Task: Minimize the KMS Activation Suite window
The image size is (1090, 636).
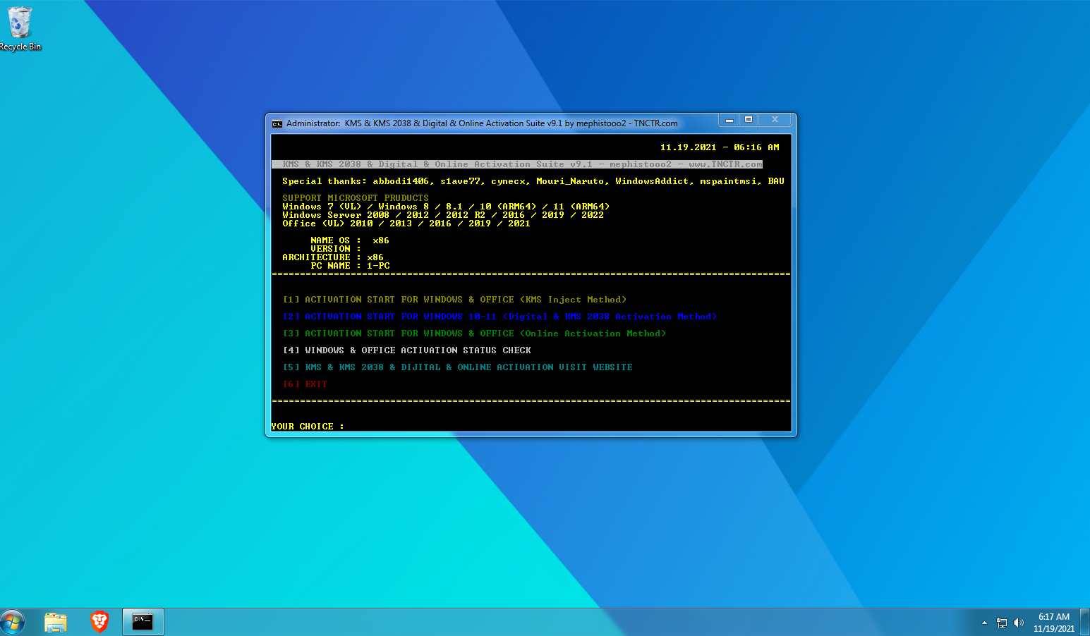Action: 729,119
